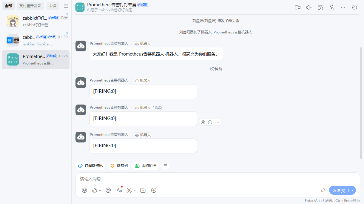The width and height of the screenshot is (364, 204).
Task: Start a video call from header
Action: click(x=297, y=7)
